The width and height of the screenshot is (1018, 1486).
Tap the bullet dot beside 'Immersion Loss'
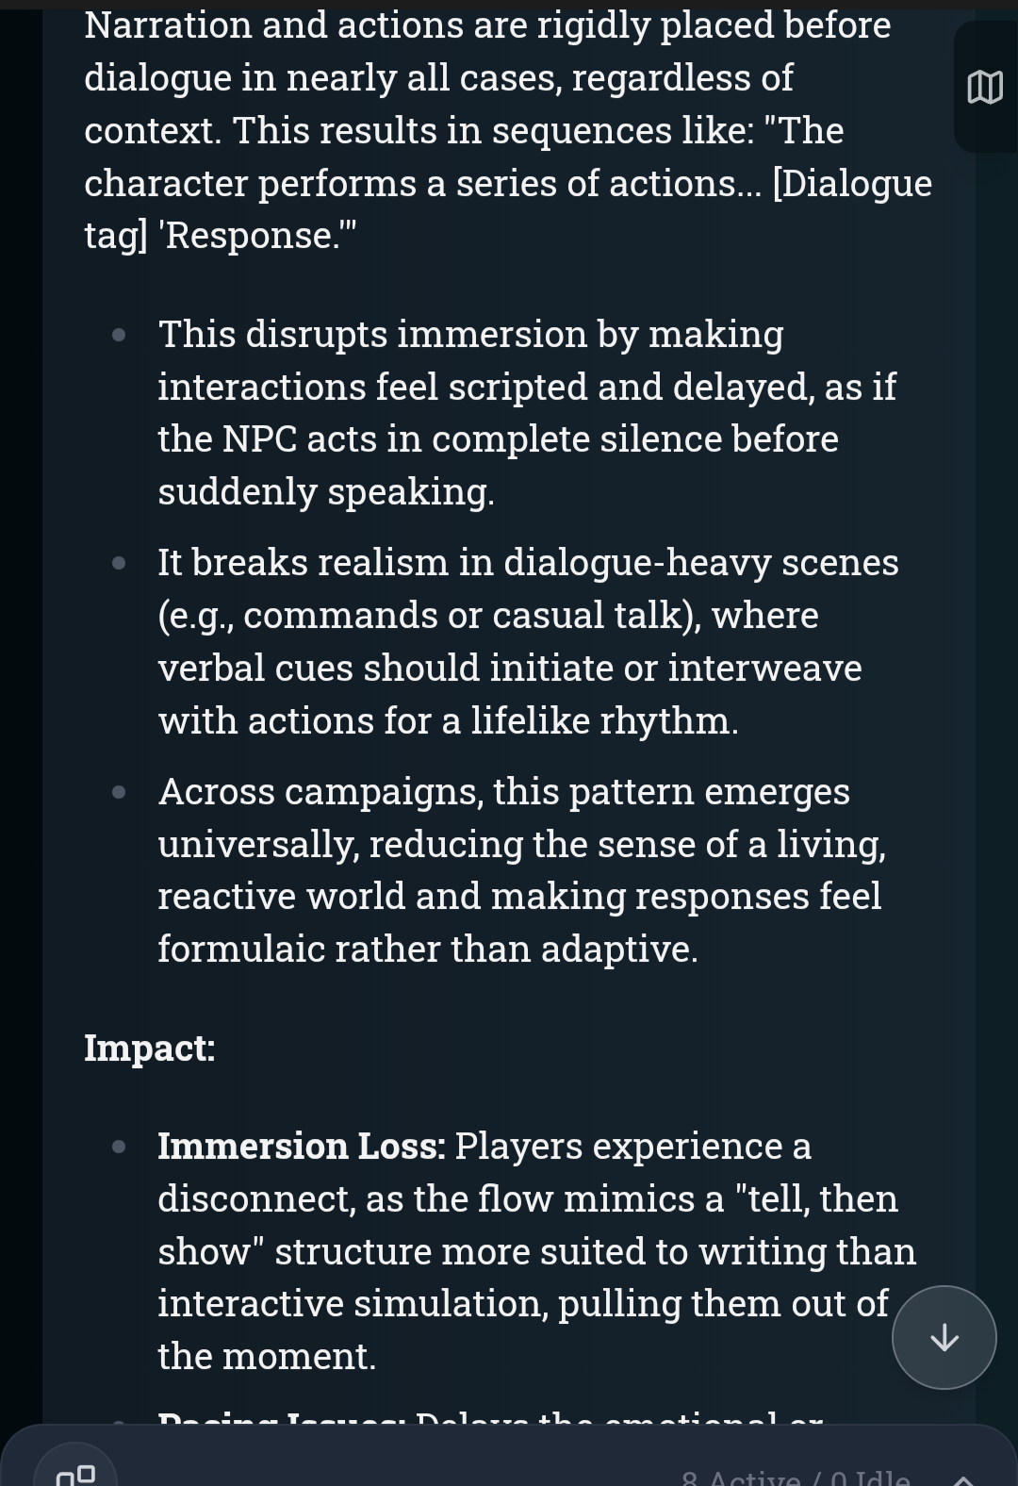tap(119, 1147)
